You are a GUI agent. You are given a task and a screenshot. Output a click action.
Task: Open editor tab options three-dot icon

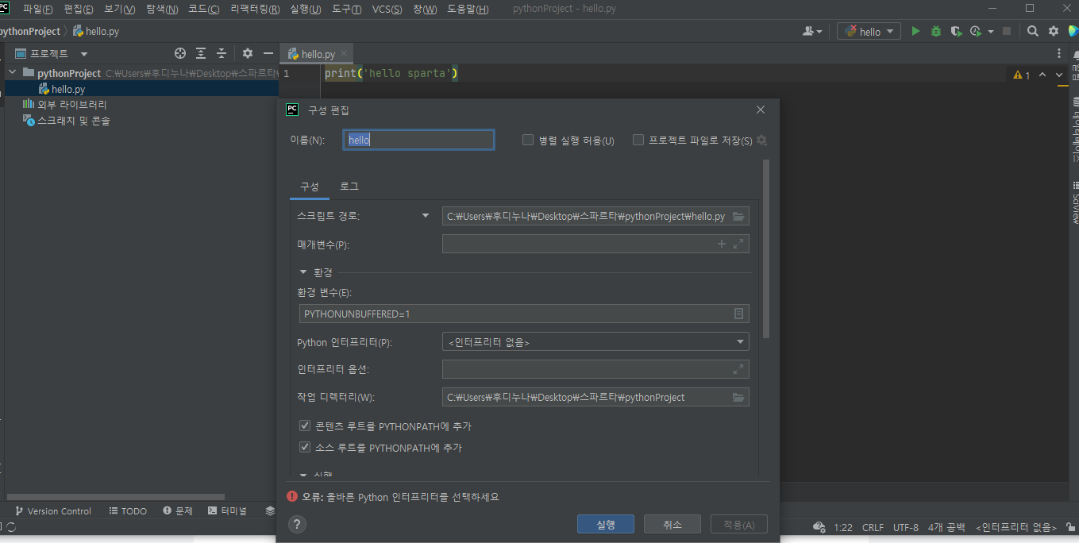tap(1059, 53)
